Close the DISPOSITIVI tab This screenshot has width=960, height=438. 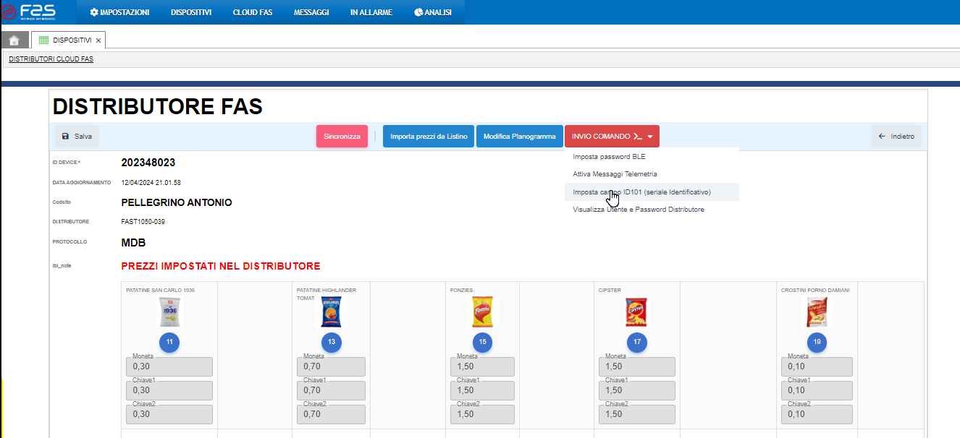[x=98, y=40]
